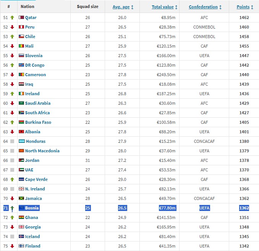Open the Cape Verde nation link
Image resolution: width=259 pixels, height=251 pixels.
click(36, 179)
